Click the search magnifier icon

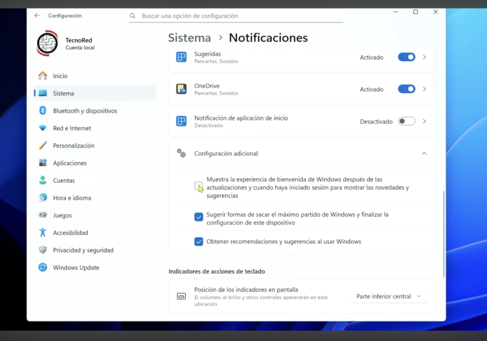133,16
